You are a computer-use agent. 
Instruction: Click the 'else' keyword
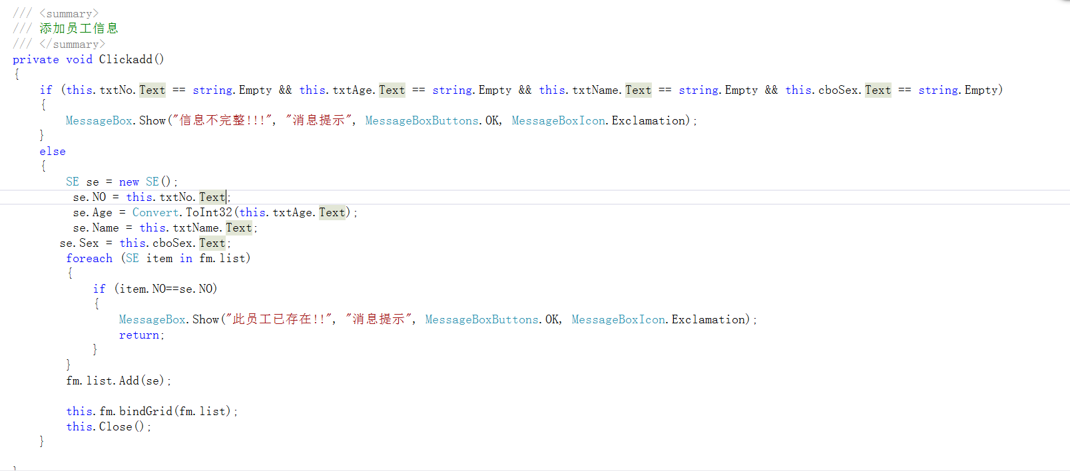53,151
